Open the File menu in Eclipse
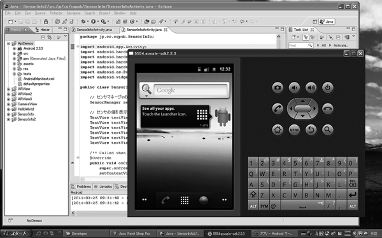Viewport: 382px width, 238px height. (8, 13)
